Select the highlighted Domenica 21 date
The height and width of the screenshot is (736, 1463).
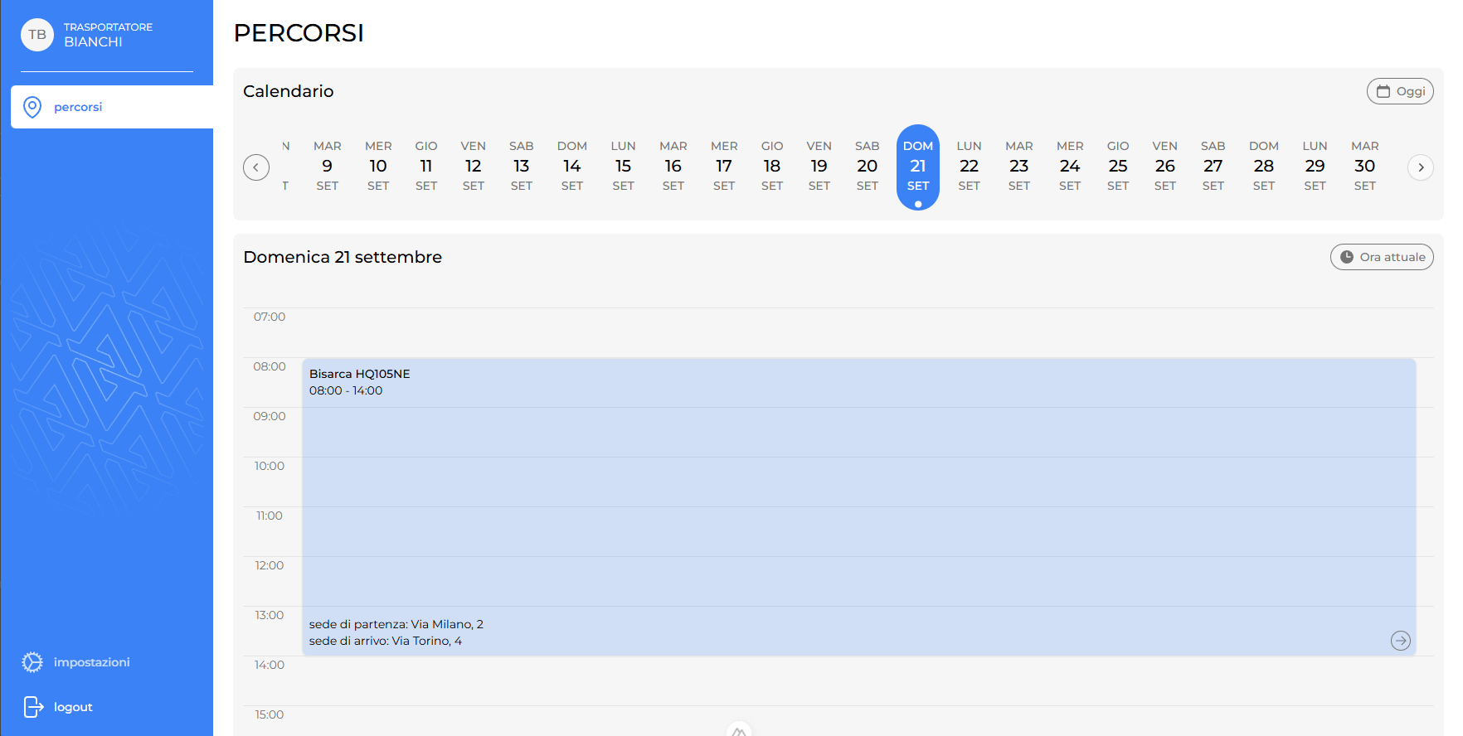click(x=917, y=167)
